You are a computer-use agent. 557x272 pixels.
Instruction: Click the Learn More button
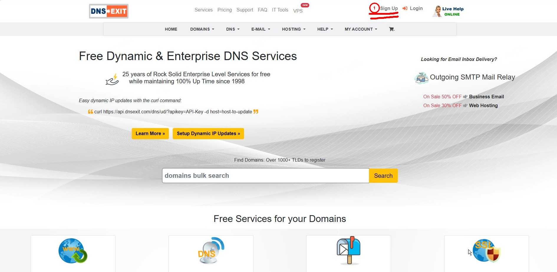150,133
